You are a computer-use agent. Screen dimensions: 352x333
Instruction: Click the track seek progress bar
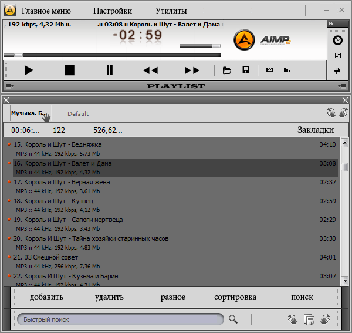click(113, 55)
